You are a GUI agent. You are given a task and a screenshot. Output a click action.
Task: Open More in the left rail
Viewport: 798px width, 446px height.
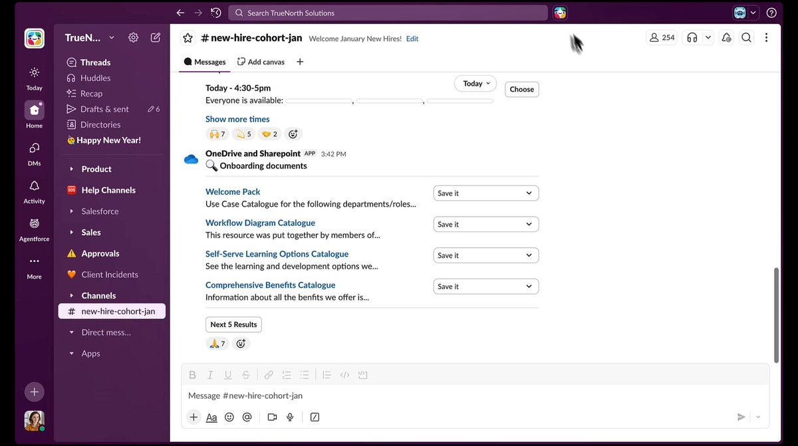pos(35,267)
